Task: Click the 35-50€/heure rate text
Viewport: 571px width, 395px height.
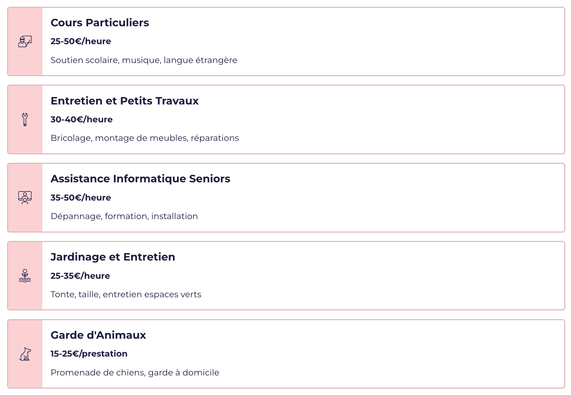Action: click(81, 197)
